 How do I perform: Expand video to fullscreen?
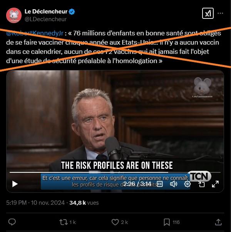point(215,184)
